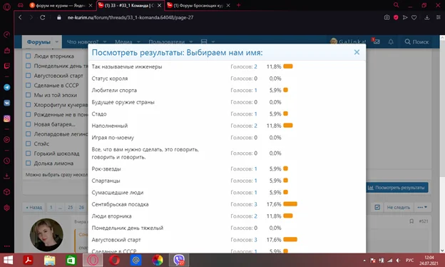
Task: Open the Пользователи menu
Action: tap(167, 41)
